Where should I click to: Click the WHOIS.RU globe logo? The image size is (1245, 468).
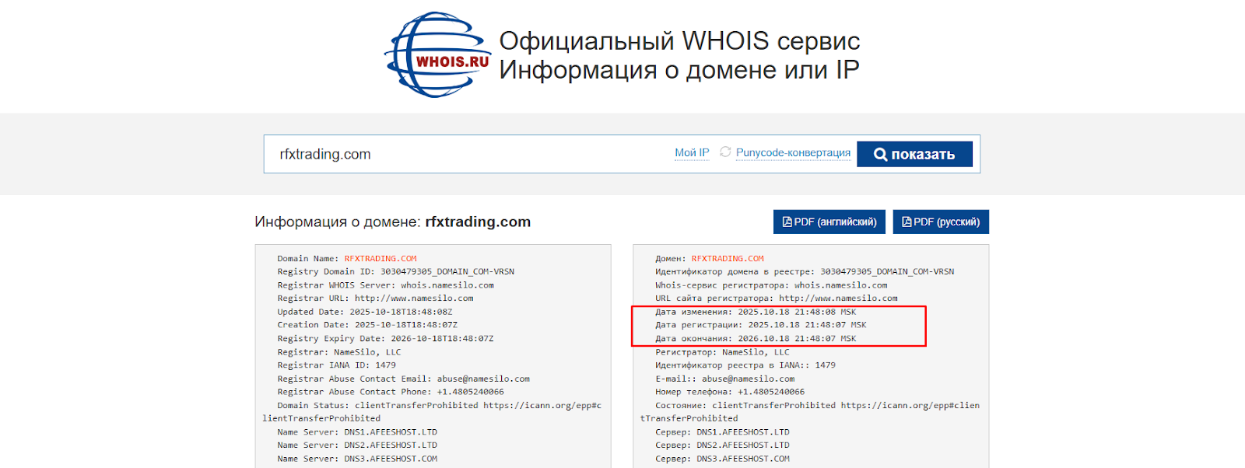point(438,54)
